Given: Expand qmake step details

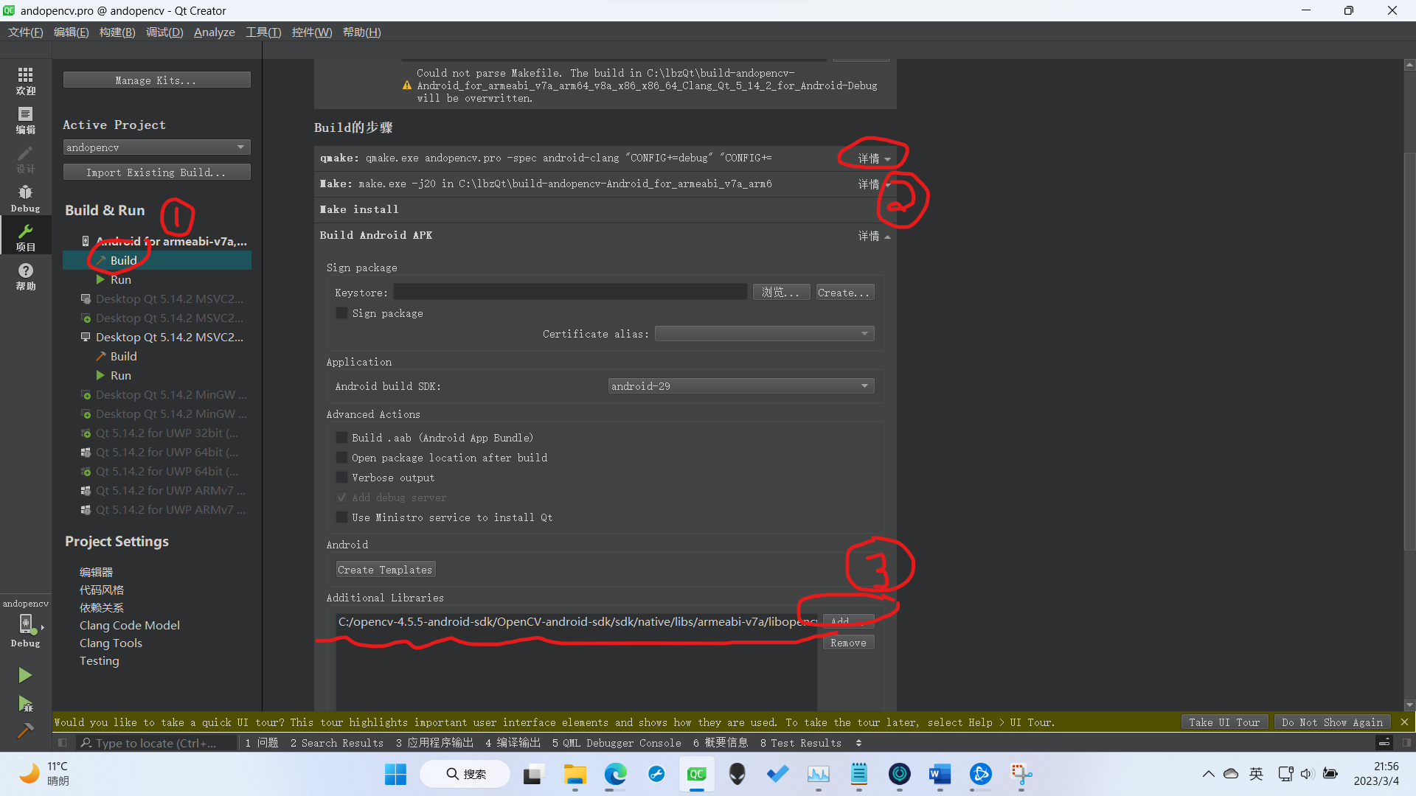Looking at the screenshot, I should 874,158.
